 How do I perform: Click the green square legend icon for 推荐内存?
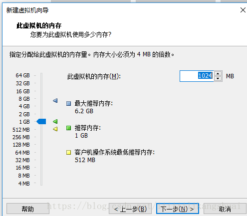click(x=68, y=128)
